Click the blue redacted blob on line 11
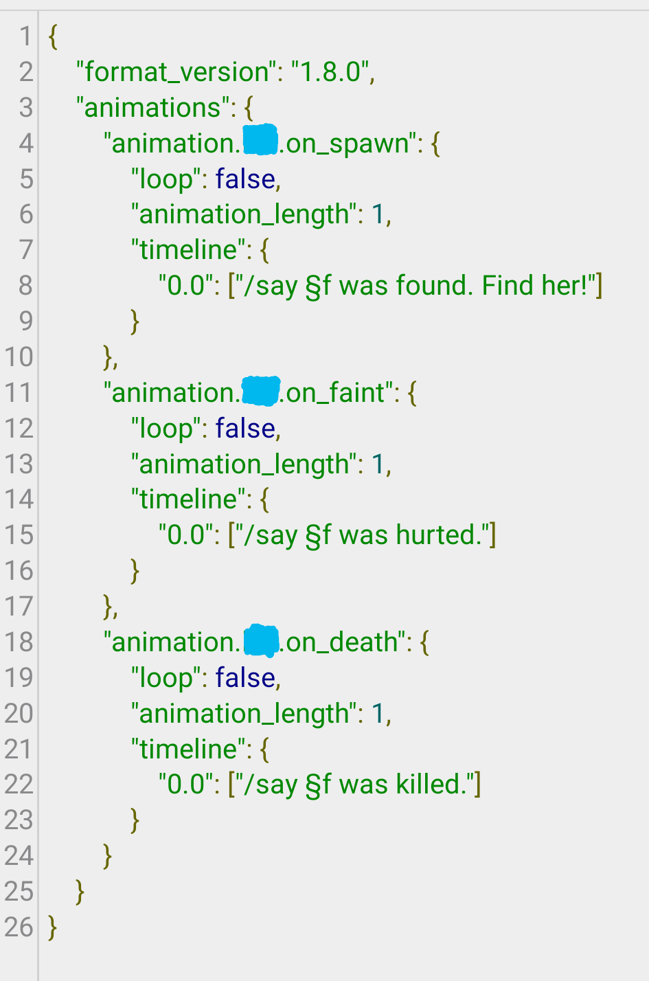This screenshot has height=981, width=649. click(261, 392)
